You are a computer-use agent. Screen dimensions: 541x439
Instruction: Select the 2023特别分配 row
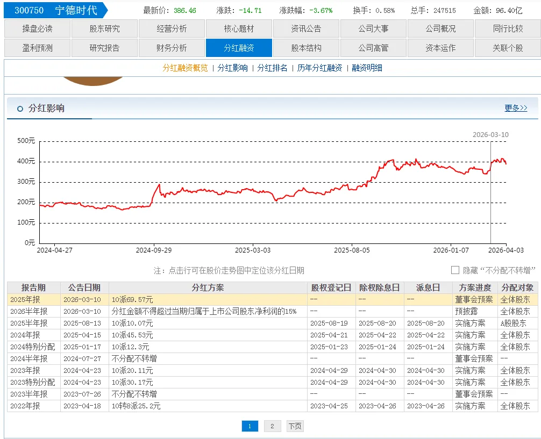(x=273, y=382)
